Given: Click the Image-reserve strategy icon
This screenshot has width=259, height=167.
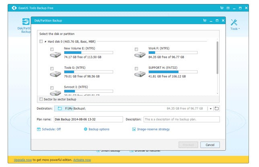Looking at the screenshot, I should 134,129.
